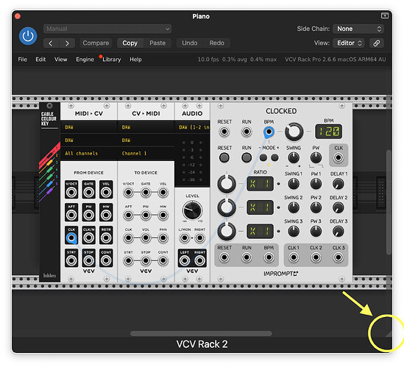Click MIDI-CV RETR output jack

tap(106, 238)
